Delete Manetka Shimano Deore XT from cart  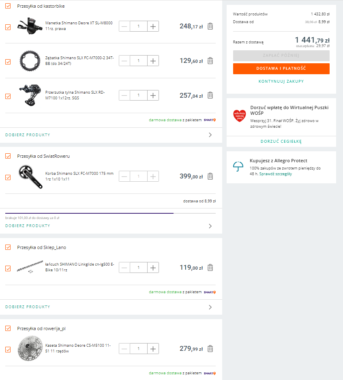[x=210, y=26]
